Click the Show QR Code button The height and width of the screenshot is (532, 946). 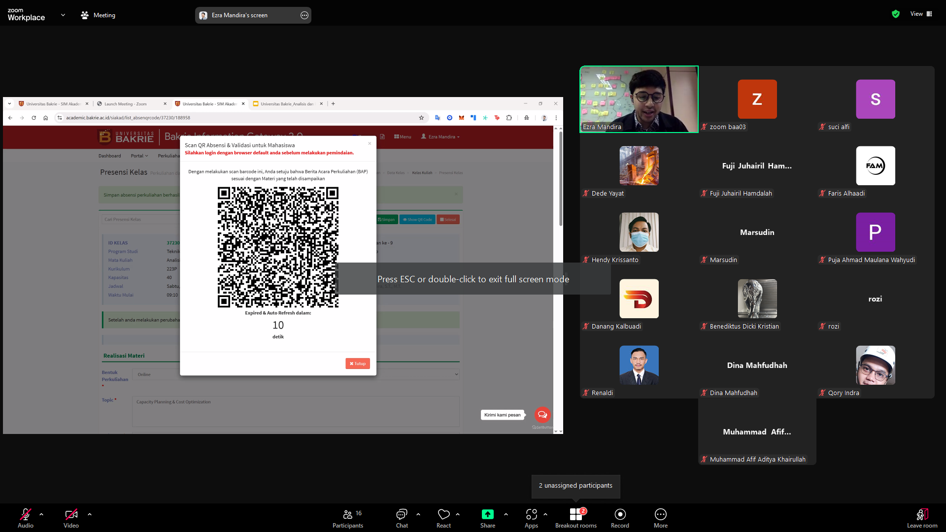417,220
